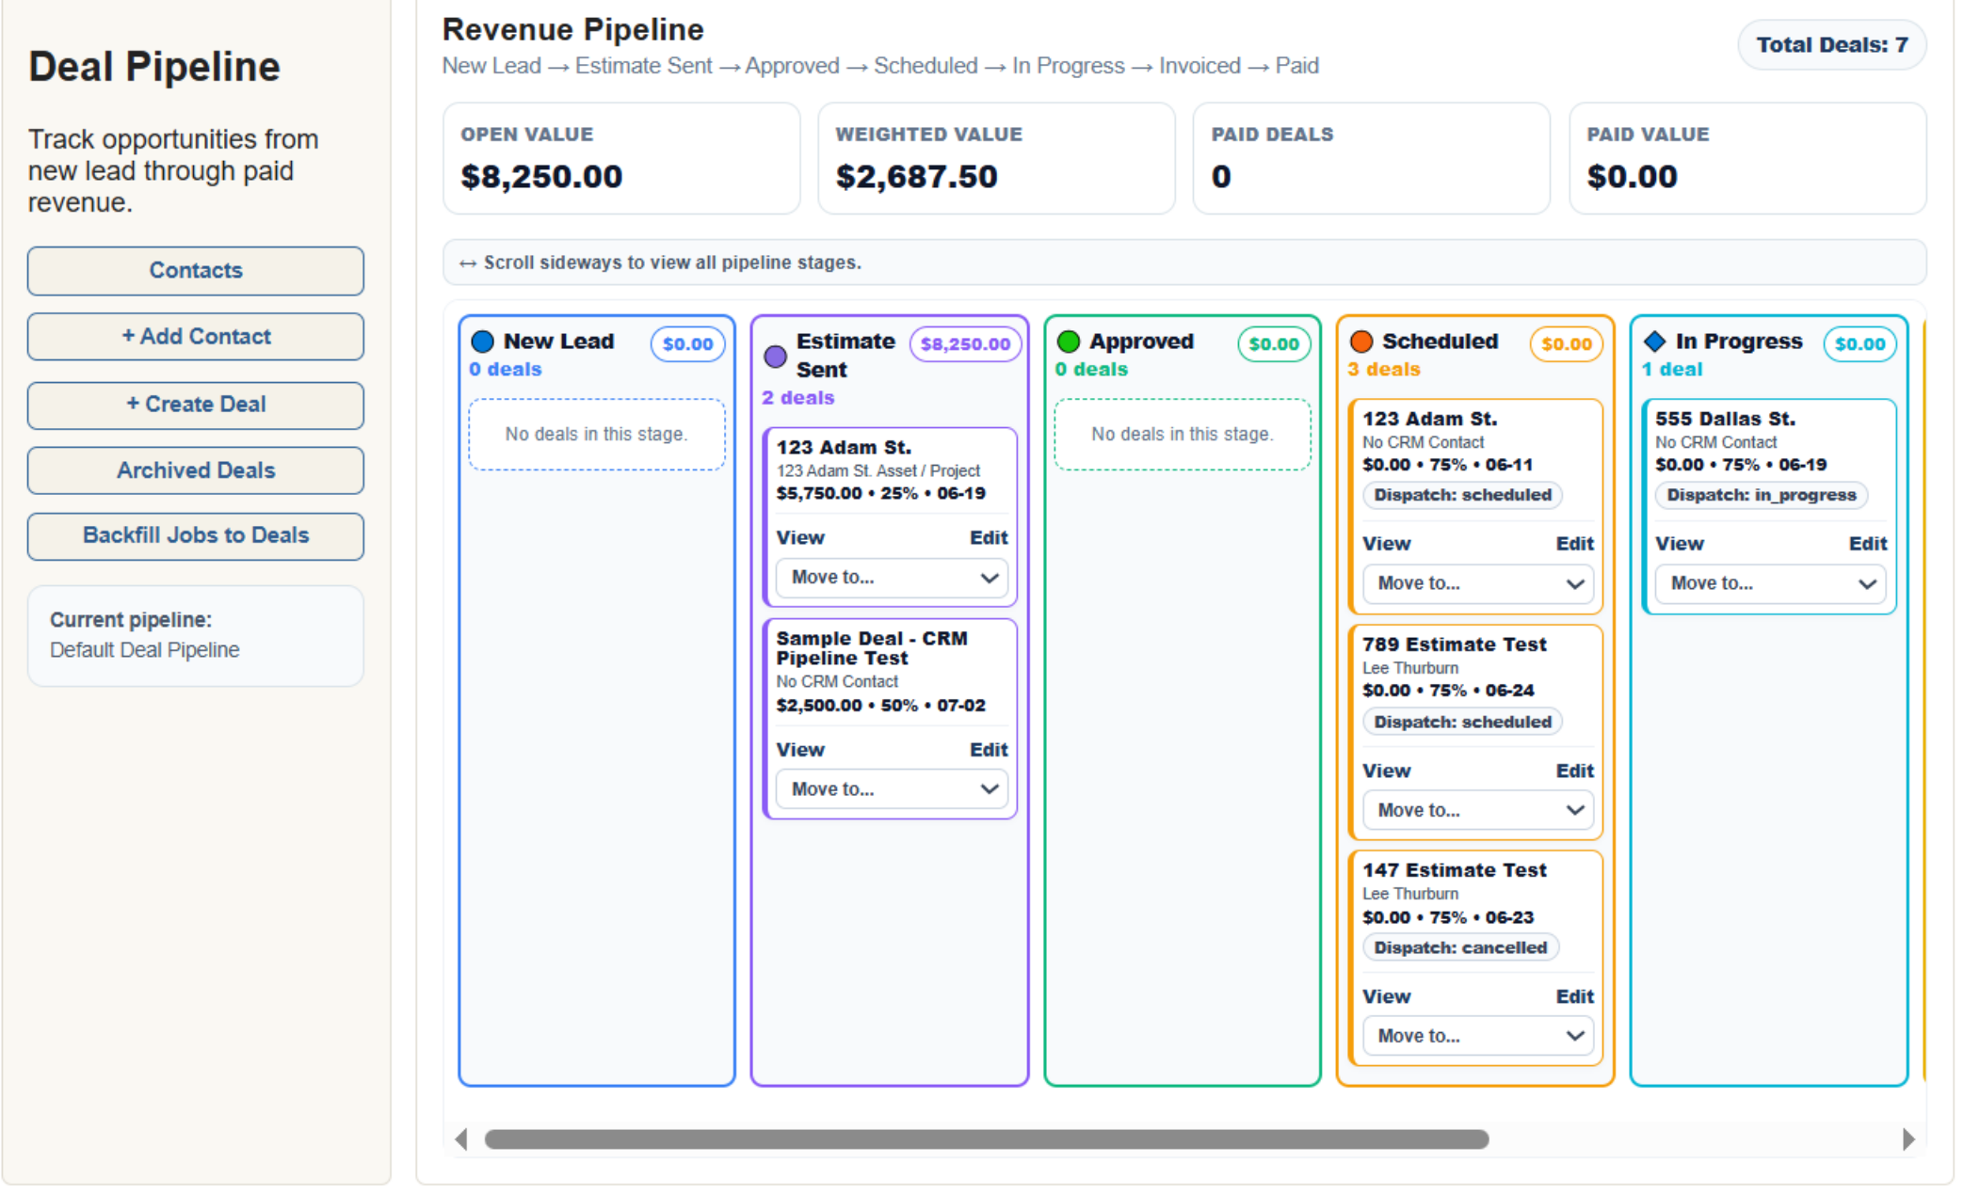The image size is (1964, 1193).
Task: View the 147 Estimate Test deal
Action: point(1387,996)
